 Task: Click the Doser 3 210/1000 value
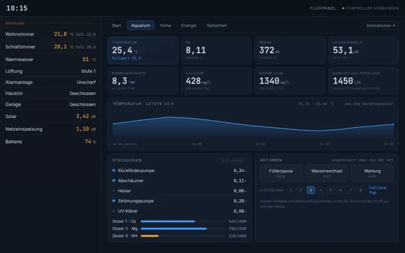[x=237, y=236]
